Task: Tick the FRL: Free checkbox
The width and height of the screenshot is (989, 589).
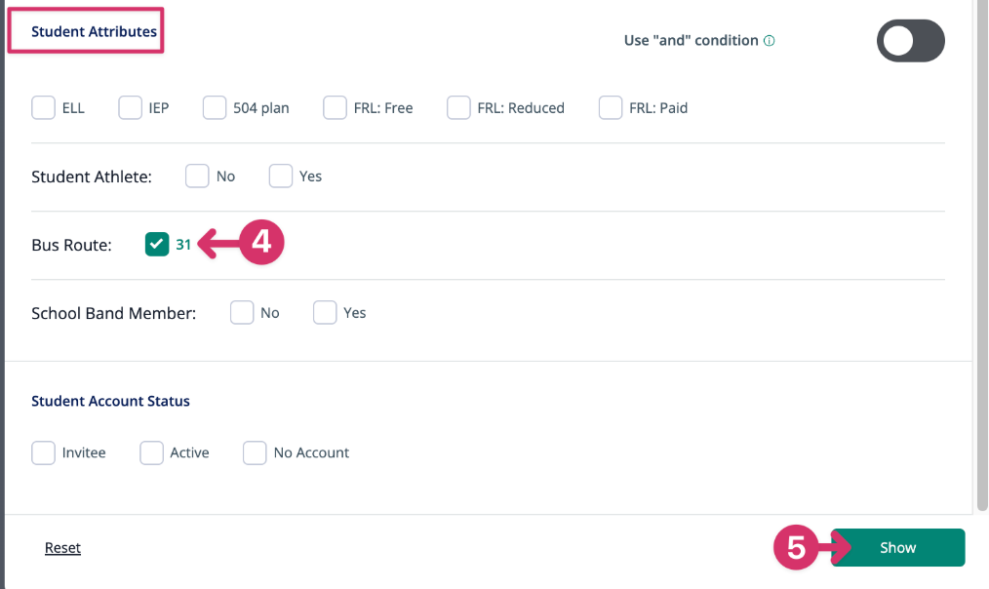Action: pyautogui.click(x=336, y=107)
